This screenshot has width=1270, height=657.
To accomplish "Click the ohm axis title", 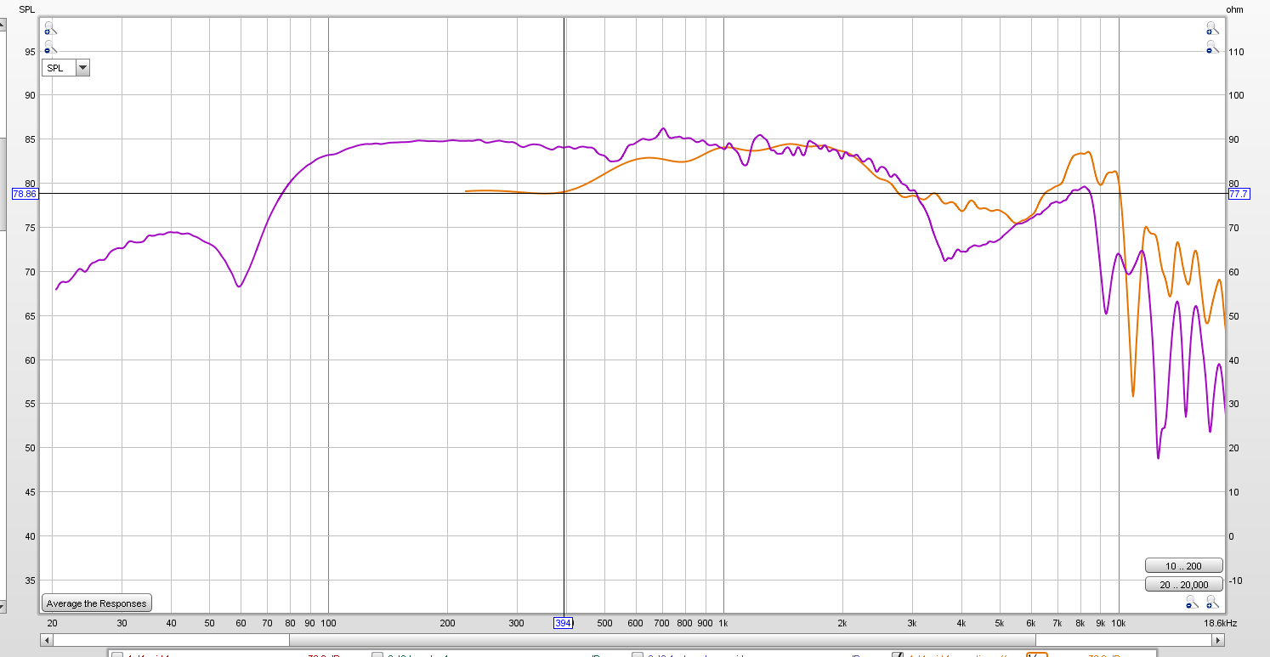I will pyautogui.click(x=1235, y=9).
